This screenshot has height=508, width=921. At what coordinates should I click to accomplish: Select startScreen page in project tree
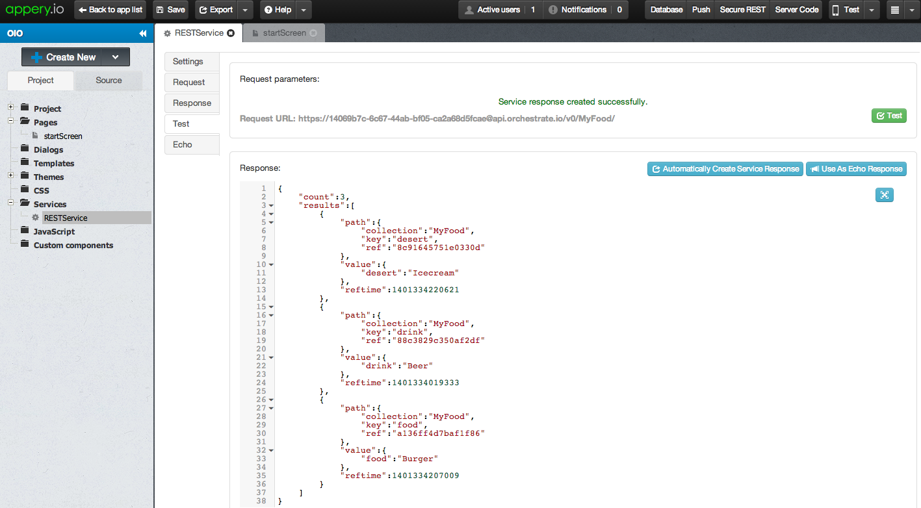tap(62, 136)
